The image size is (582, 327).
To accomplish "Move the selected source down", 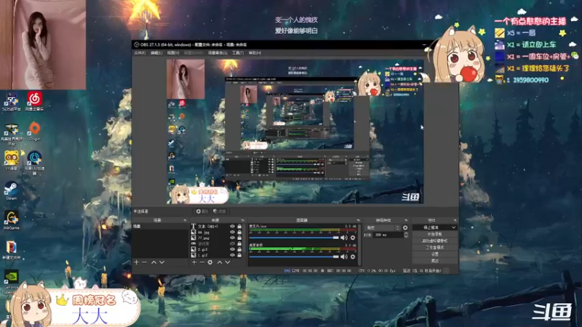I will click(x=228, y=262).
